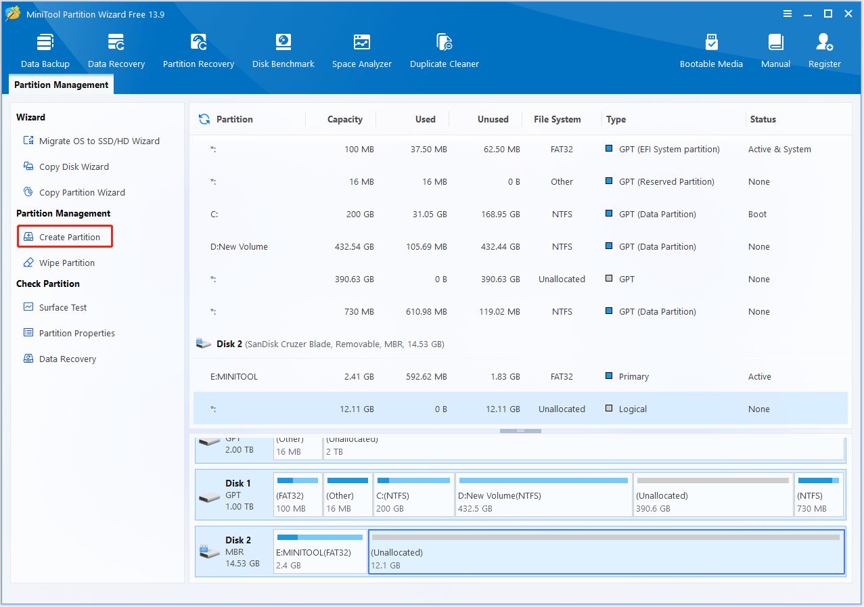The width and height of the screenshot is (864, 607).
Task: Run Surface Test from sidebar
Action: coord(55,307)
